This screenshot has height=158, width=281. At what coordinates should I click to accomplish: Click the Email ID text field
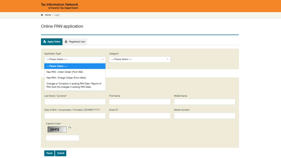tap(140, 116)
